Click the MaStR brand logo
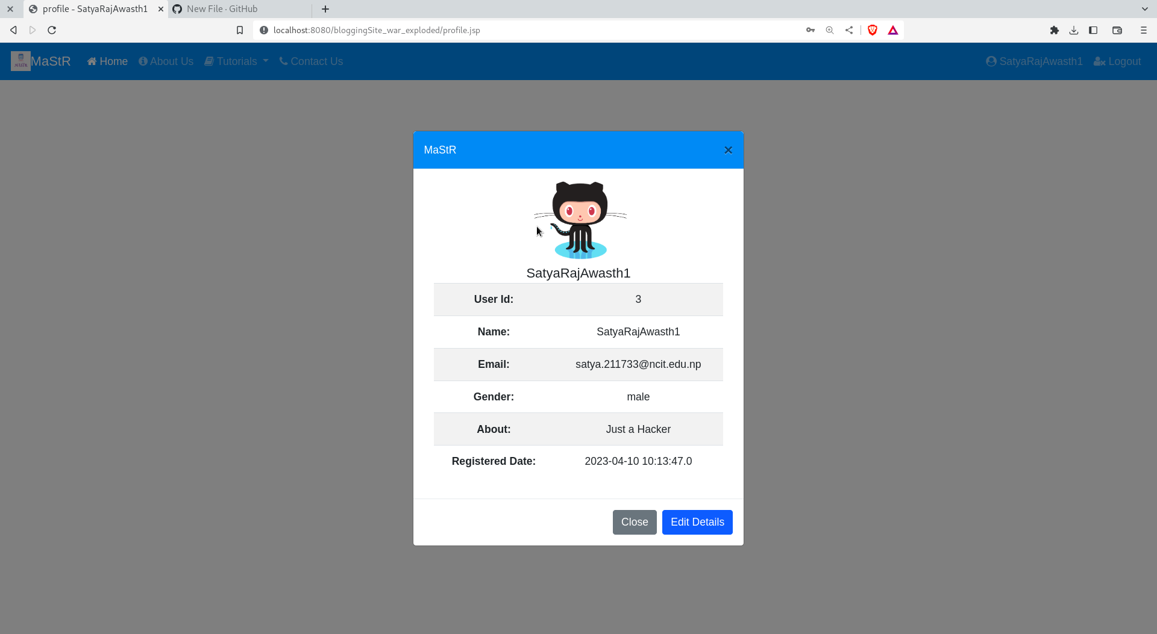The width and height of the screenshot is (1157, 634). tap(41, 61)
